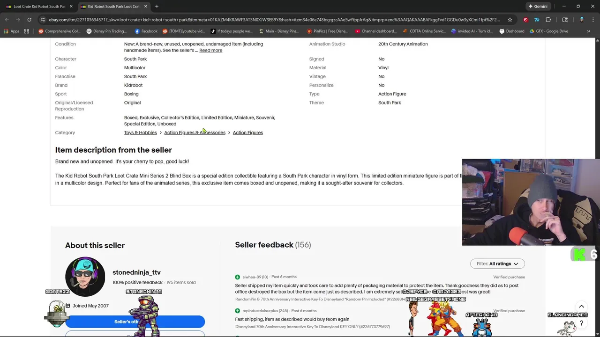Open the Chrome three-dot menu
Screen dimensions: 600x337
[593, 20]
